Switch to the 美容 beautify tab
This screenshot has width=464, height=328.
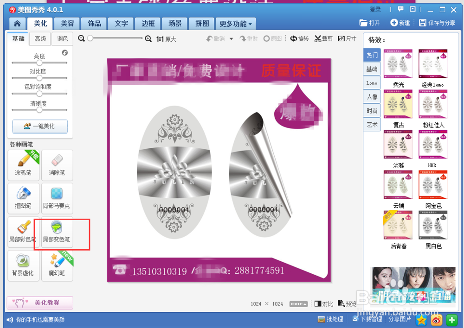(x=66, y=23)
